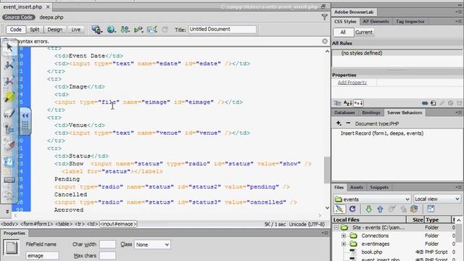This screenshot has height=261, width=464.
Task: Click the Synchronize icon in Files panel
Action: click(x=414, y=209)
